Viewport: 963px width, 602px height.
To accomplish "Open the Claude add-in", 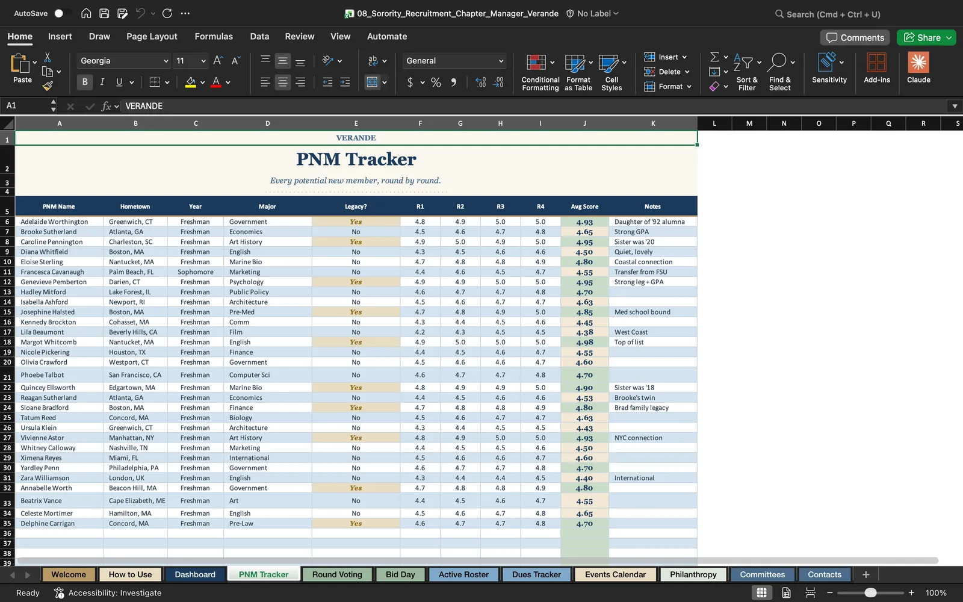I will click(x=918, y=67).
